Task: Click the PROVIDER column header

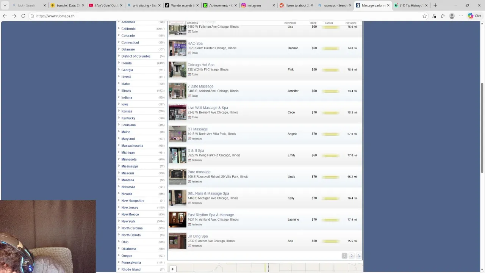Action: 290,23
